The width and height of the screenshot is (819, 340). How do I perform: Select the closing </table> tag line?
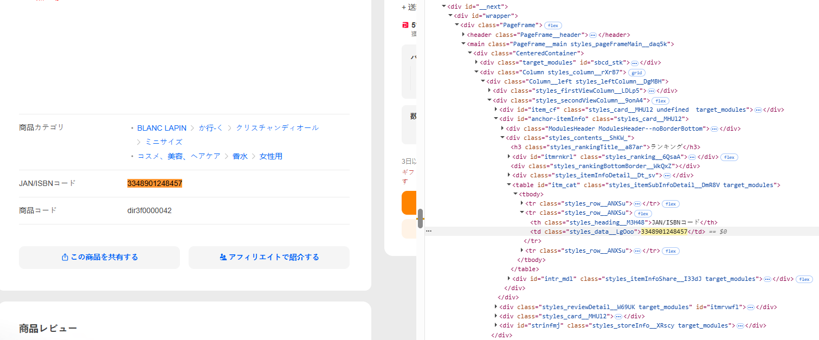(x=525, y=269)
